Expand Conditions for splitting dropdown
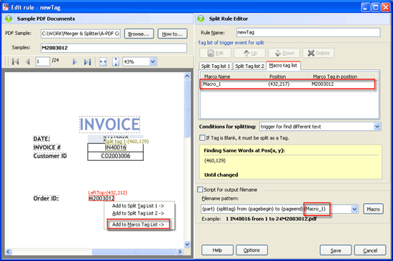This screenshot has height=261, width=393. pyautogui.click(x=377, y=127)
